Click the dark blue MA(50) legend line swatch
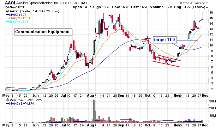 (x=8, y=15)
